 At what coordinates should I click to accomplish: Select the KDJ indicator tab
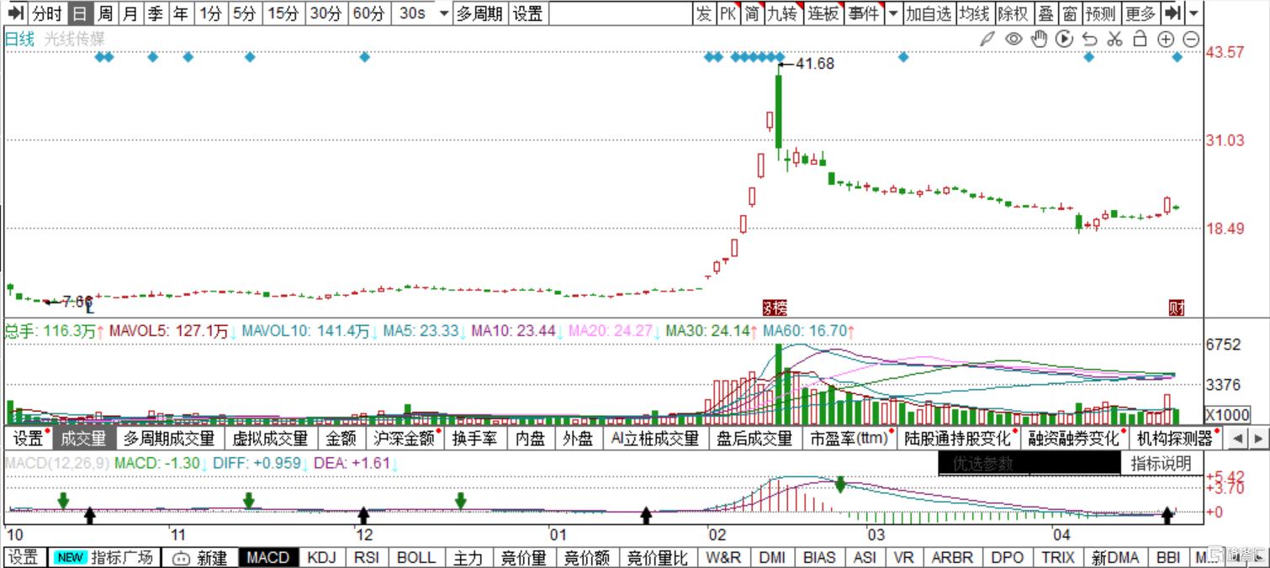(x=321, y=557)
